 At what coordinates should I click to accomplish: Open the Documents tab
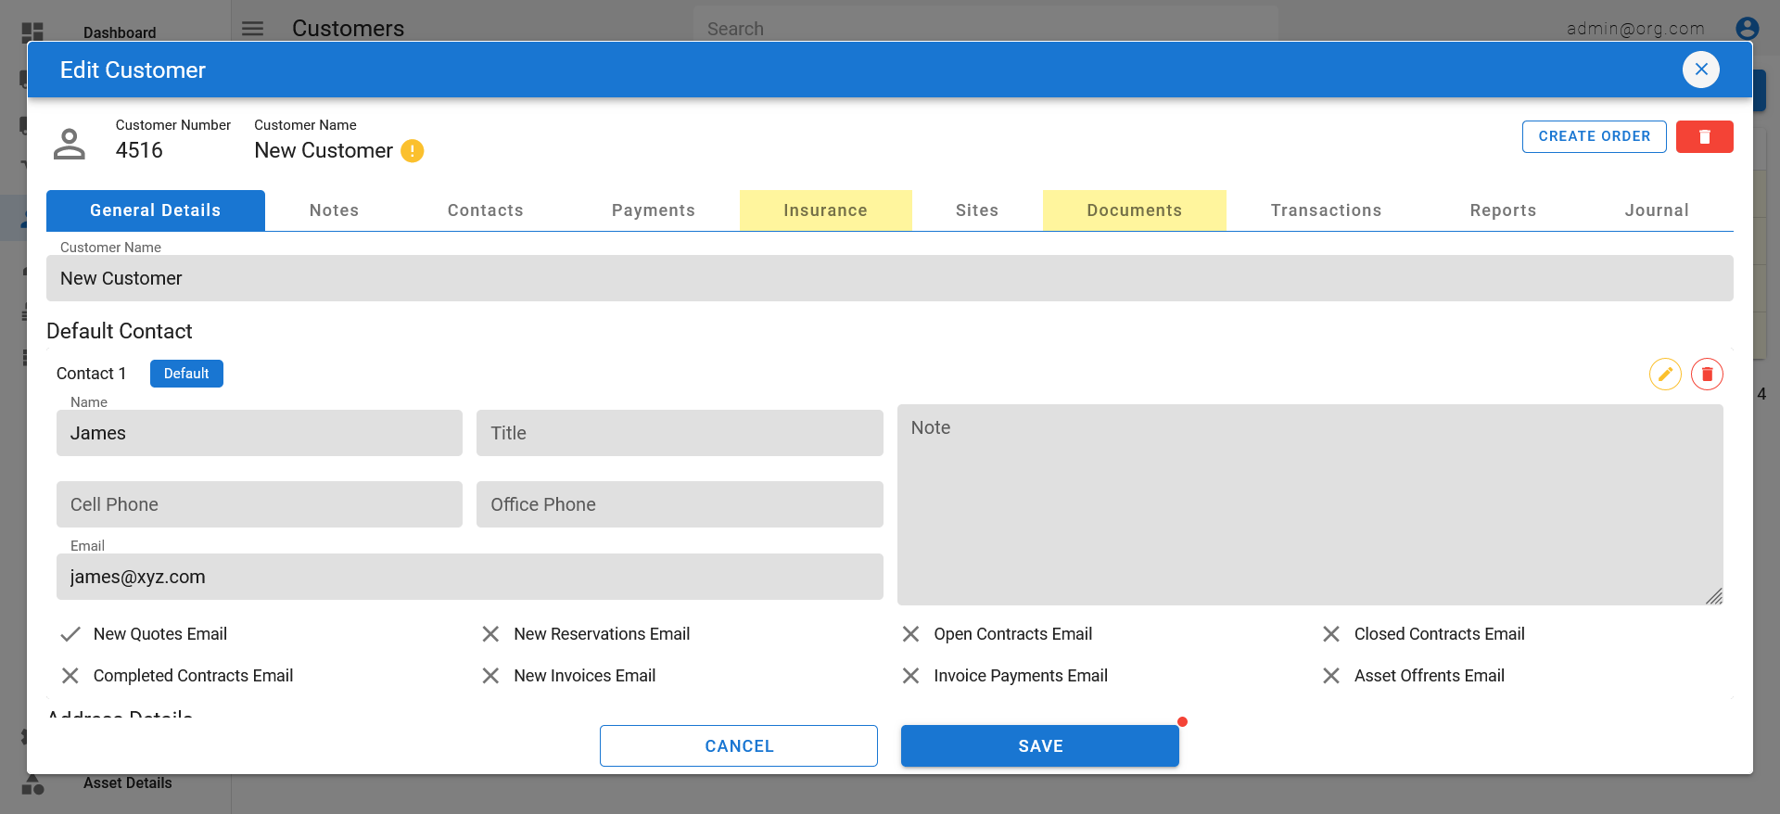[1134, 210]
